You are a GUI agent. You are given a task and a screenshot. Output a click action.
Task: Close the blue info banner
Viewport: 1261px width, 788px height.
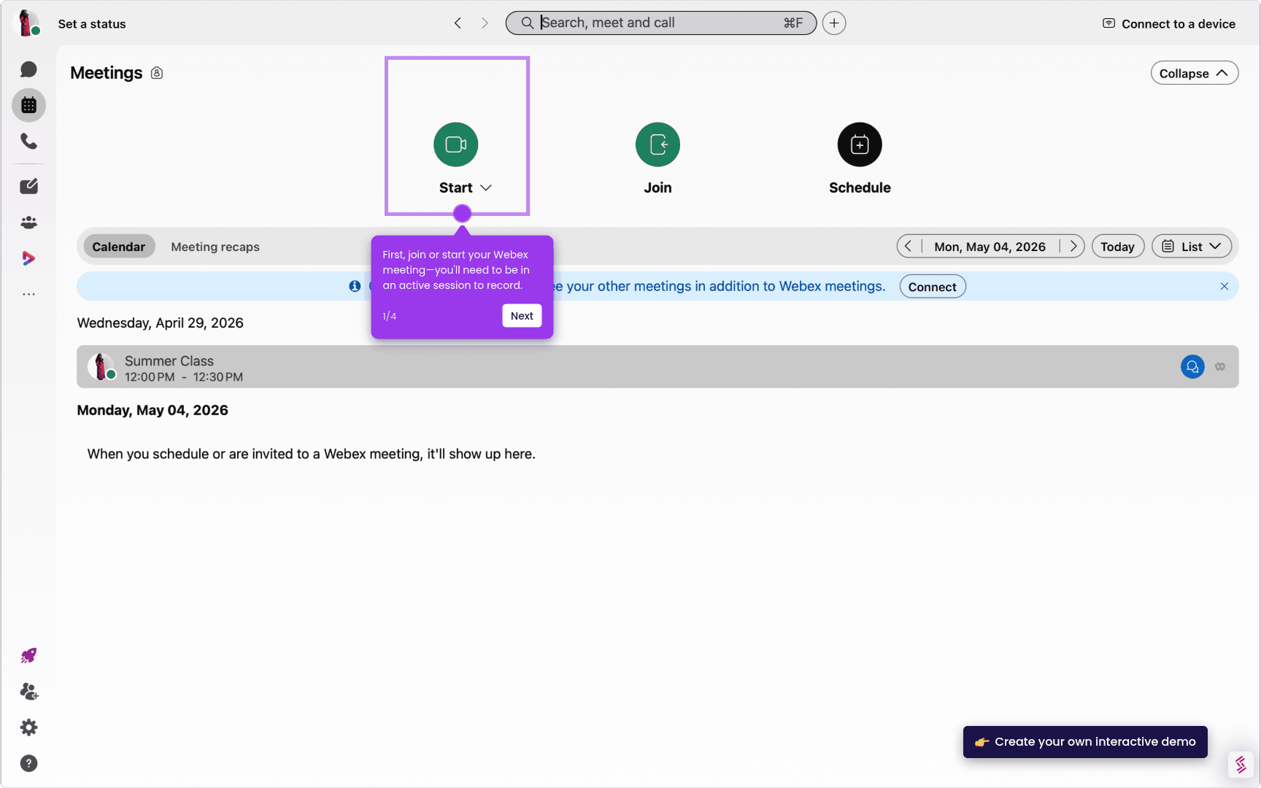pos(1225,286)
